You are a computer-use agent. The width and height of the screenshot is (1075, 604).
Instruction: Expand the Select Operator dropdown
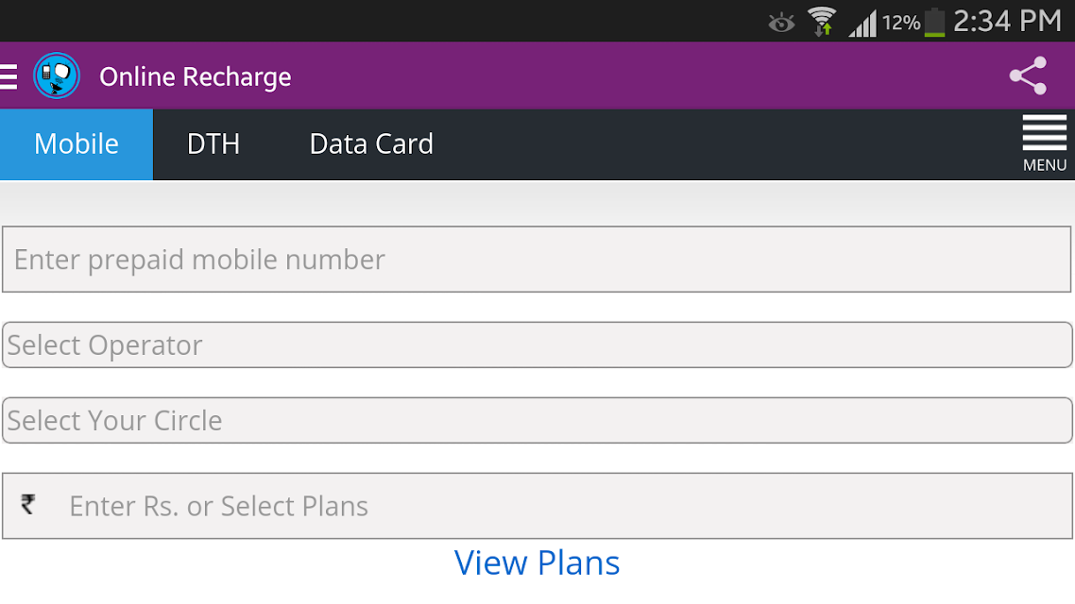point(537,345)
